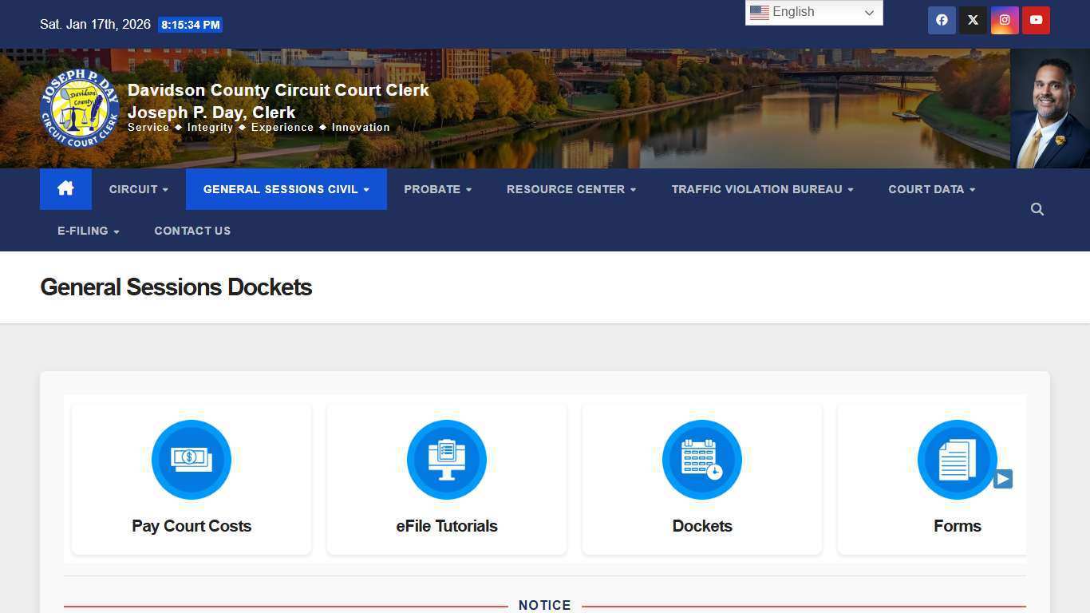This screenshot has width=1090, height=613.
Task: Open the Facebook page icon
Action: 942,20
